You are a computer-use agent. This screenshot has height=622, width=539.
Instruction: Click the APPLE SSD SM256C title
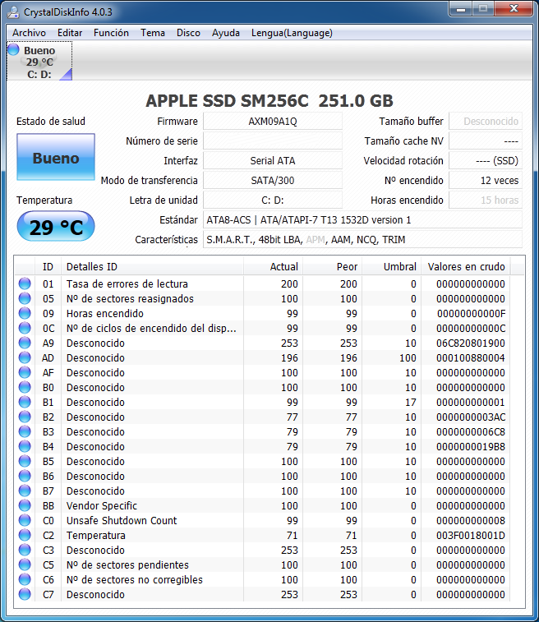tap(269, 101)
